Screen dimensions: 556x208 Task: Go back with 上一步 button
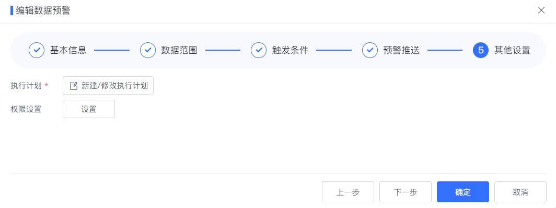click(348, 192)
